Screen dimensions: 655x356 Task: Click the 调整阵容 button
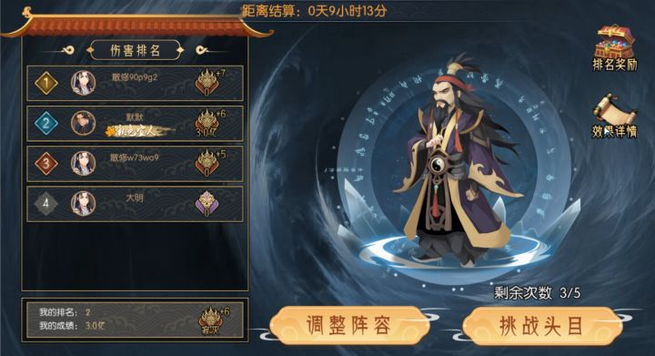coord(349,326)
